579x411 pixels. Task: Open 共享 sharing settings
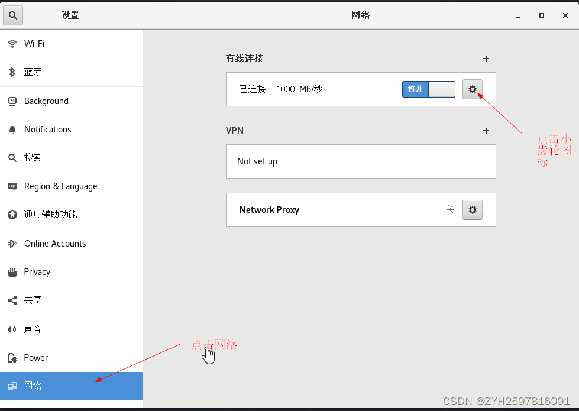72,300
